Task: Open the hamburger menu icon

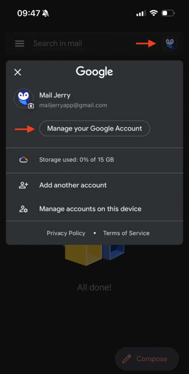Action: tap(20, 43)
